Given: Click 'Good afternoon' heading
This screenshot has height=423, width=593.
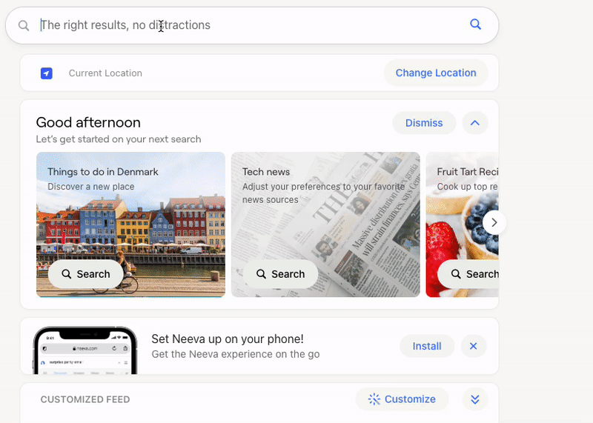Looking at the screenshot, I should (x=88, y=122).
